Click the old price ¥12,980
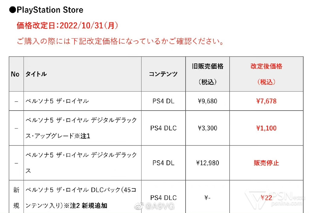Image resolution: width=309 pixels, height=213 pixels. (208, 163)
